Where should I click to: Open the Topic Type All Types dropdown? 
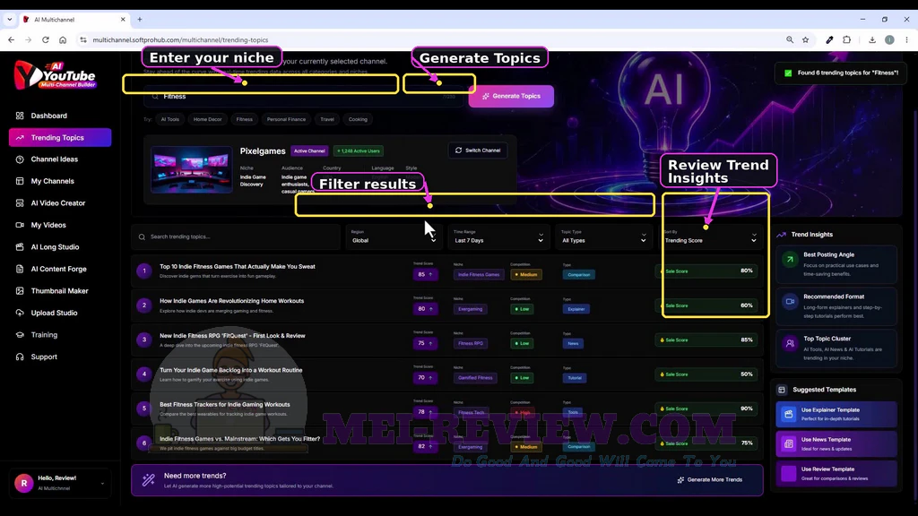pos(602,236)
